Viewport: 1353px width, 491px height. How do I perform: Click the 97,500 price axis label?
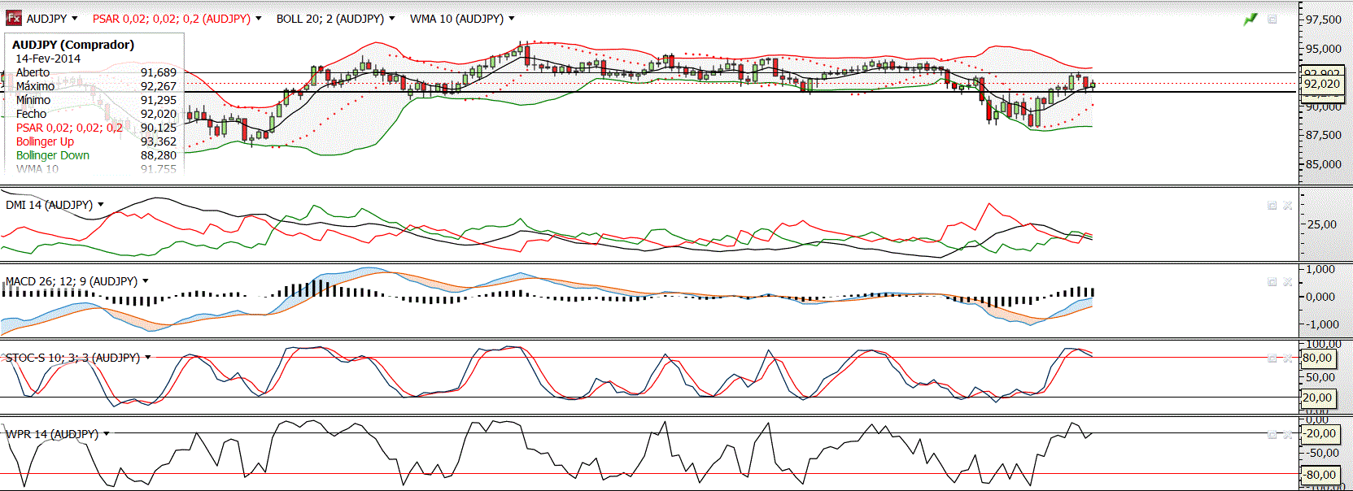tap(1324, 20)
